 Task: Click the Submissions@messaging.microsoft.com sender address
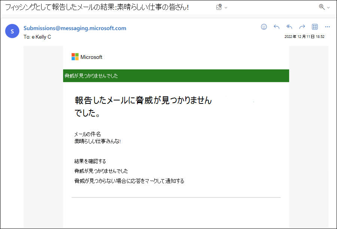[75, 28]
